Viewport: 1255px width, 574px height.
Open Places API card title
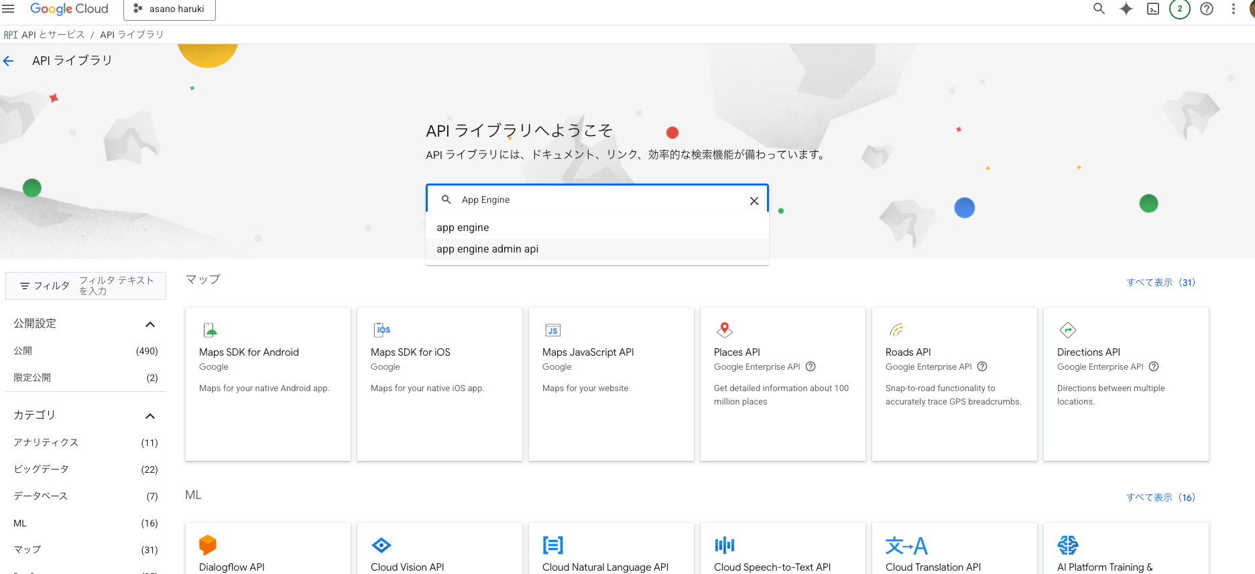[737, 352]
